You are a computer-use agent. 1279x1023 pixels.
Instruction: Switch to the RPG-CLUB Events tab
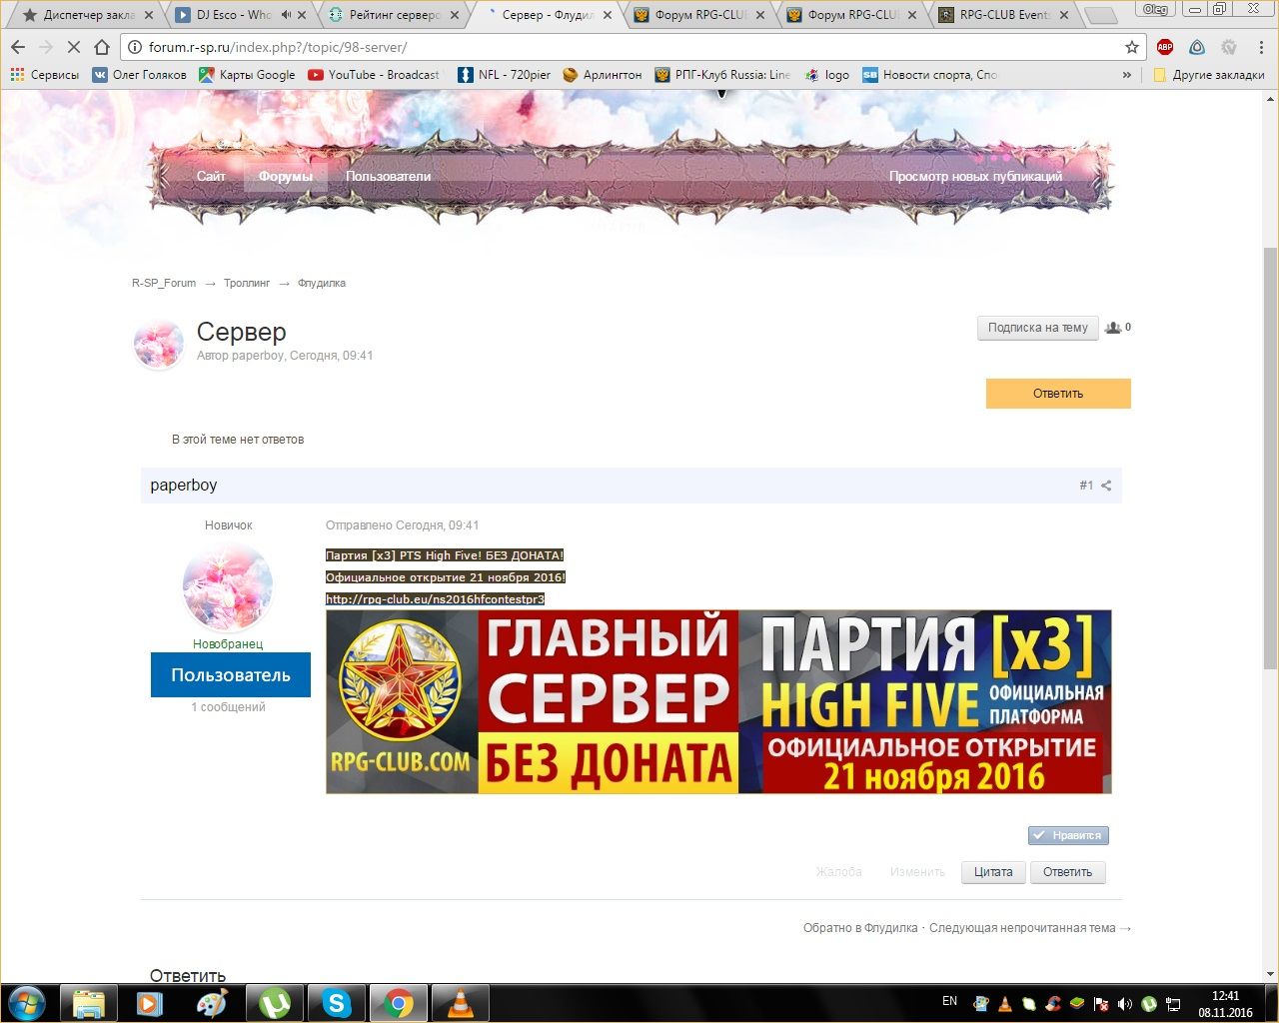coord(1003,15)
